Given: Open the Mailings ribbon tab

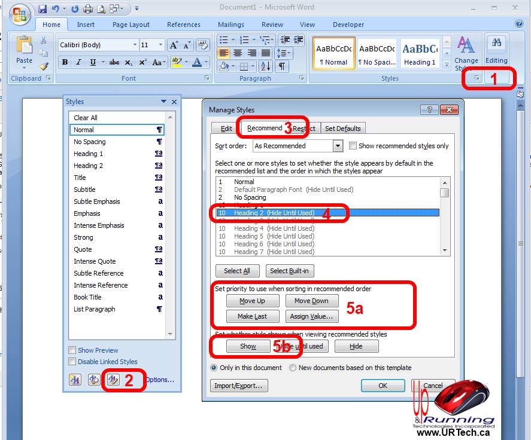Looking at the screenshot, I should coord(231,25).
